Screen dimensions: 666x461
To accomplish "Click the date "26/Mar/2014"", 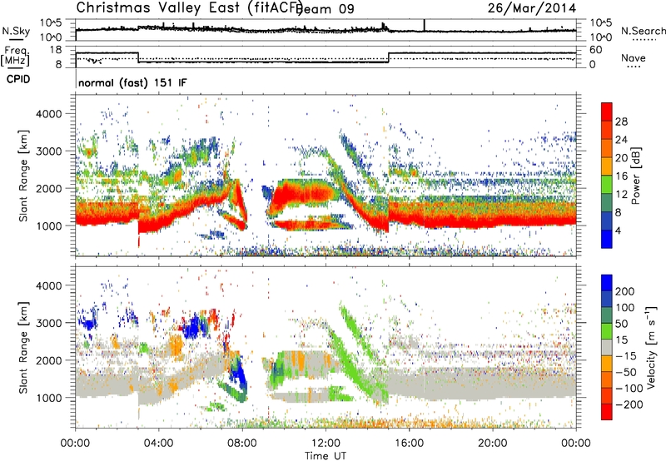I will [x=532, y=7].
